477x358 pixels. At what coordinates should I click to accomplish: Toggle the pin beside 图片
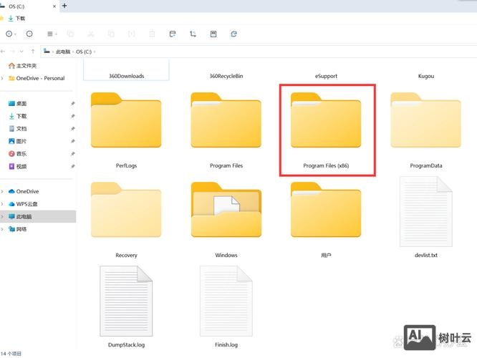pyautogui.click(x=72, y=141)
